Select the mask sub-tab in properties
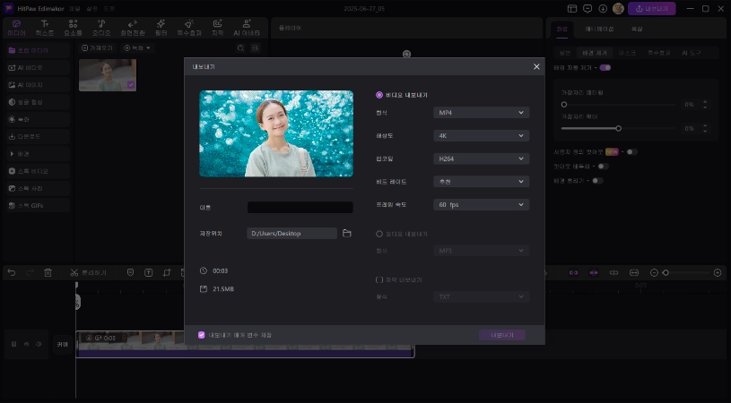Screen dimensions: 731x403 (x=627, y=53)
